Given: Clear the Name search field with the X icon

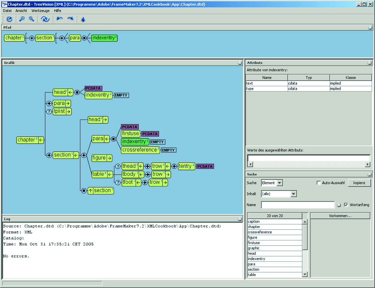Looking at the screenshot, I should pos(339,205).
